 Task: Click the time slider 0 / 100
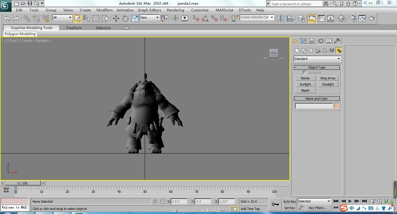tap(23, 183)
